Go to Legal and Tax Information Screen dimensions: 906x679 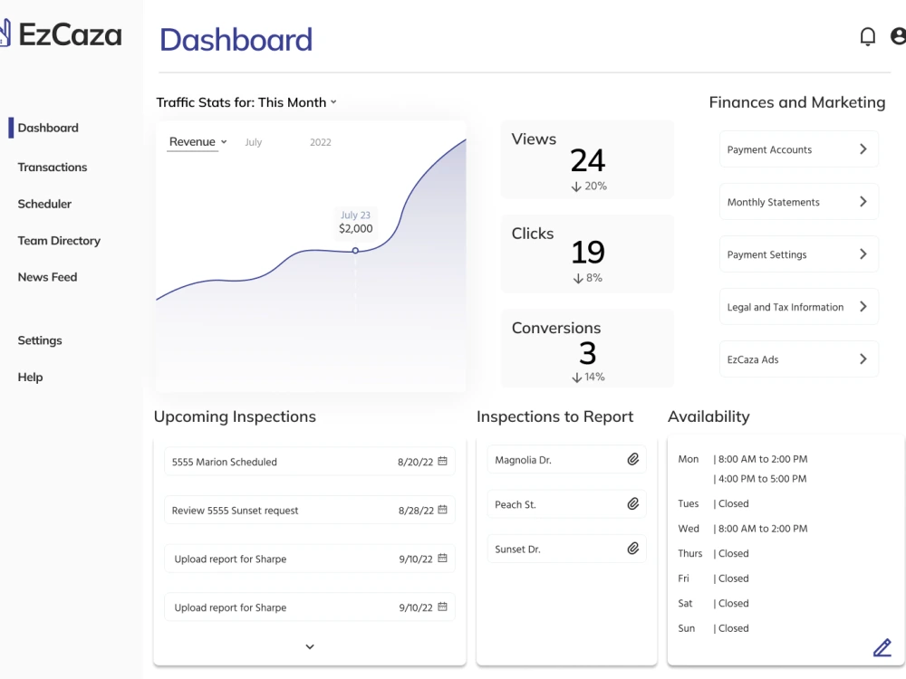point(798,307)
